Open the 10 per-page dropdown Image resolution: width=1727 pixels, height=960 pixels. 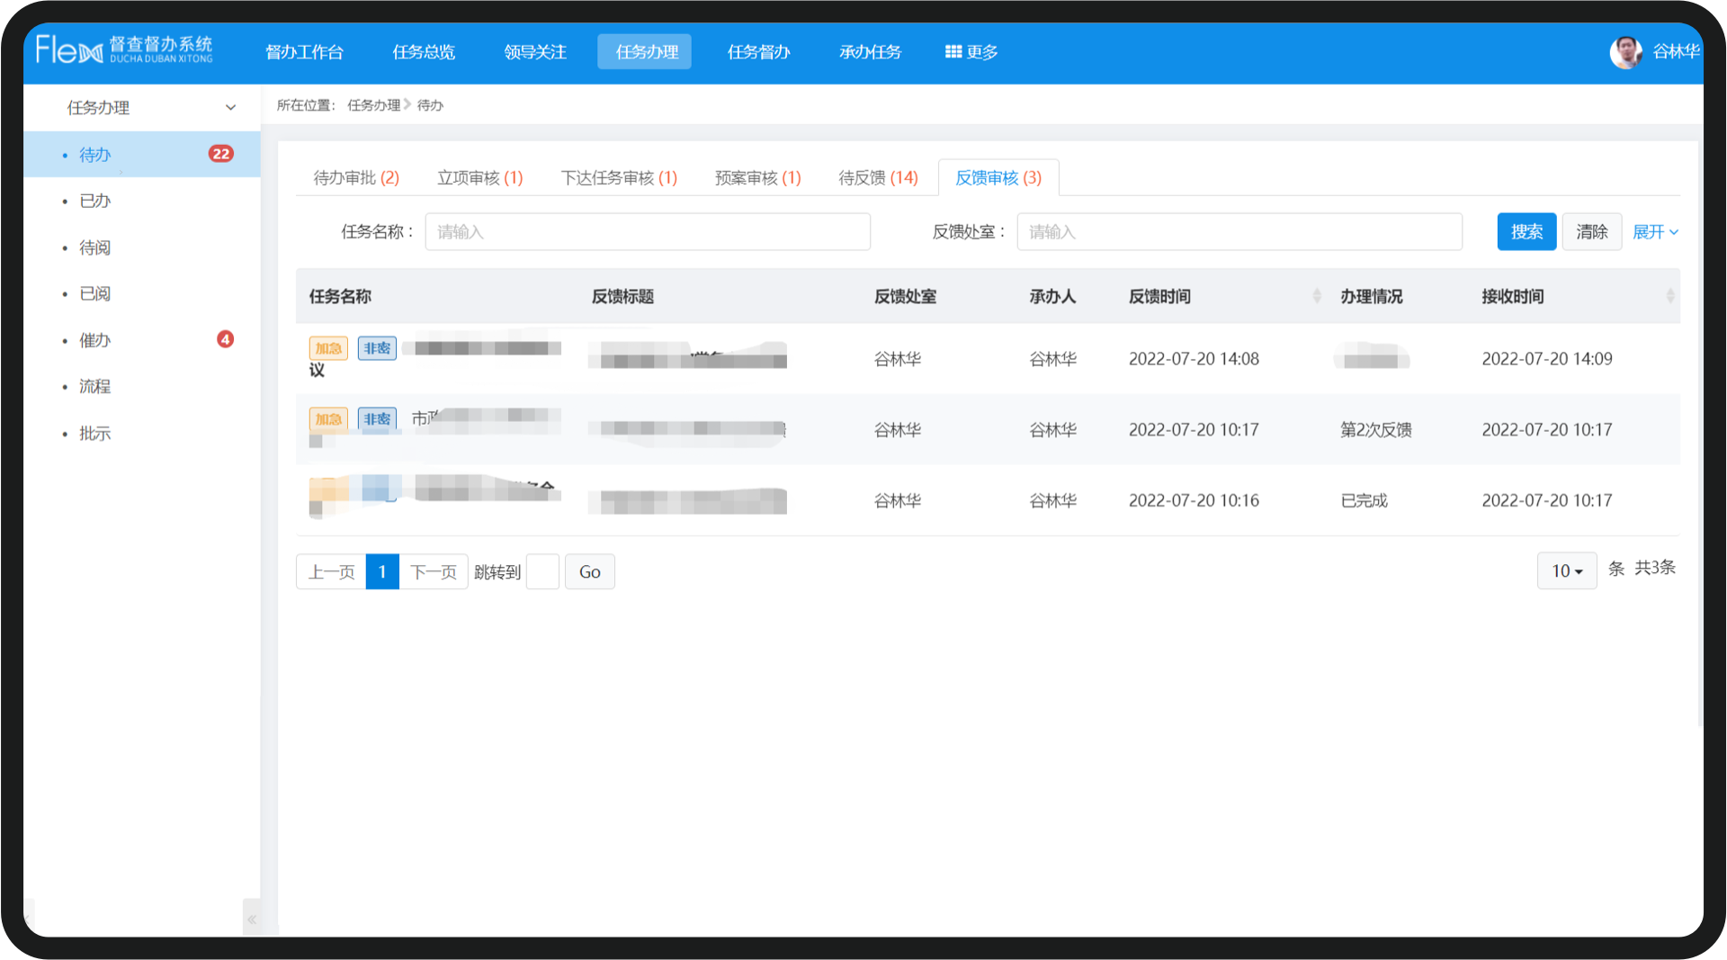1567,570
